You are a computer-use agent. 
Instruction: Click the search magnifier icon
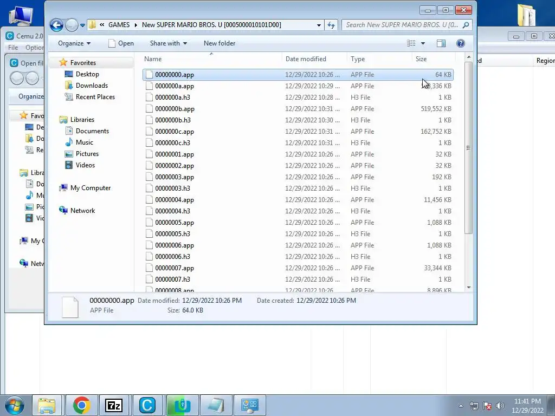(466, 25)
